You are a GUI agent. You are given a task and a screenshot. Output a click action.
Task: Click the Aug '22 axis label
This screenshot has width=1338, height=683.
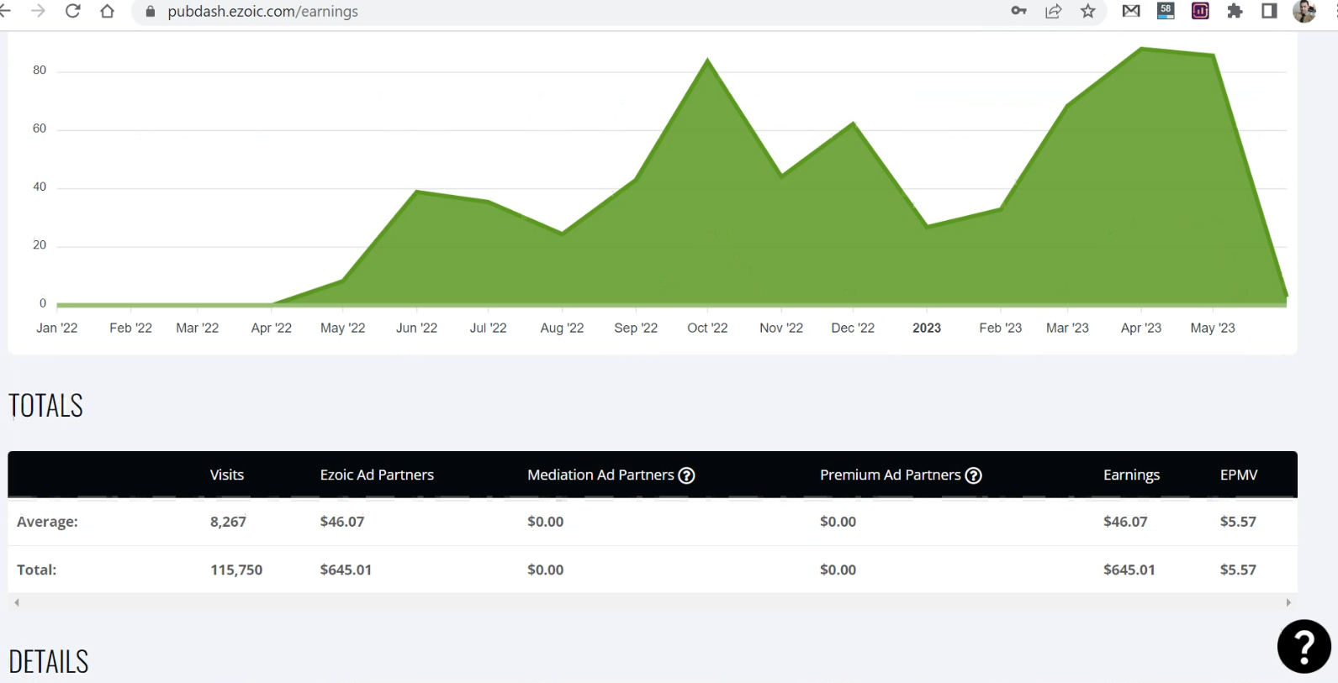coord(562,328)
